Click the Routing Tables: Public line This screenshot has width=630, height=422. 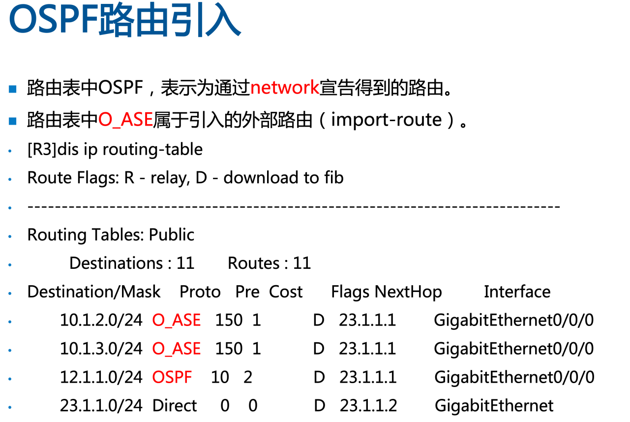[111, 235]
